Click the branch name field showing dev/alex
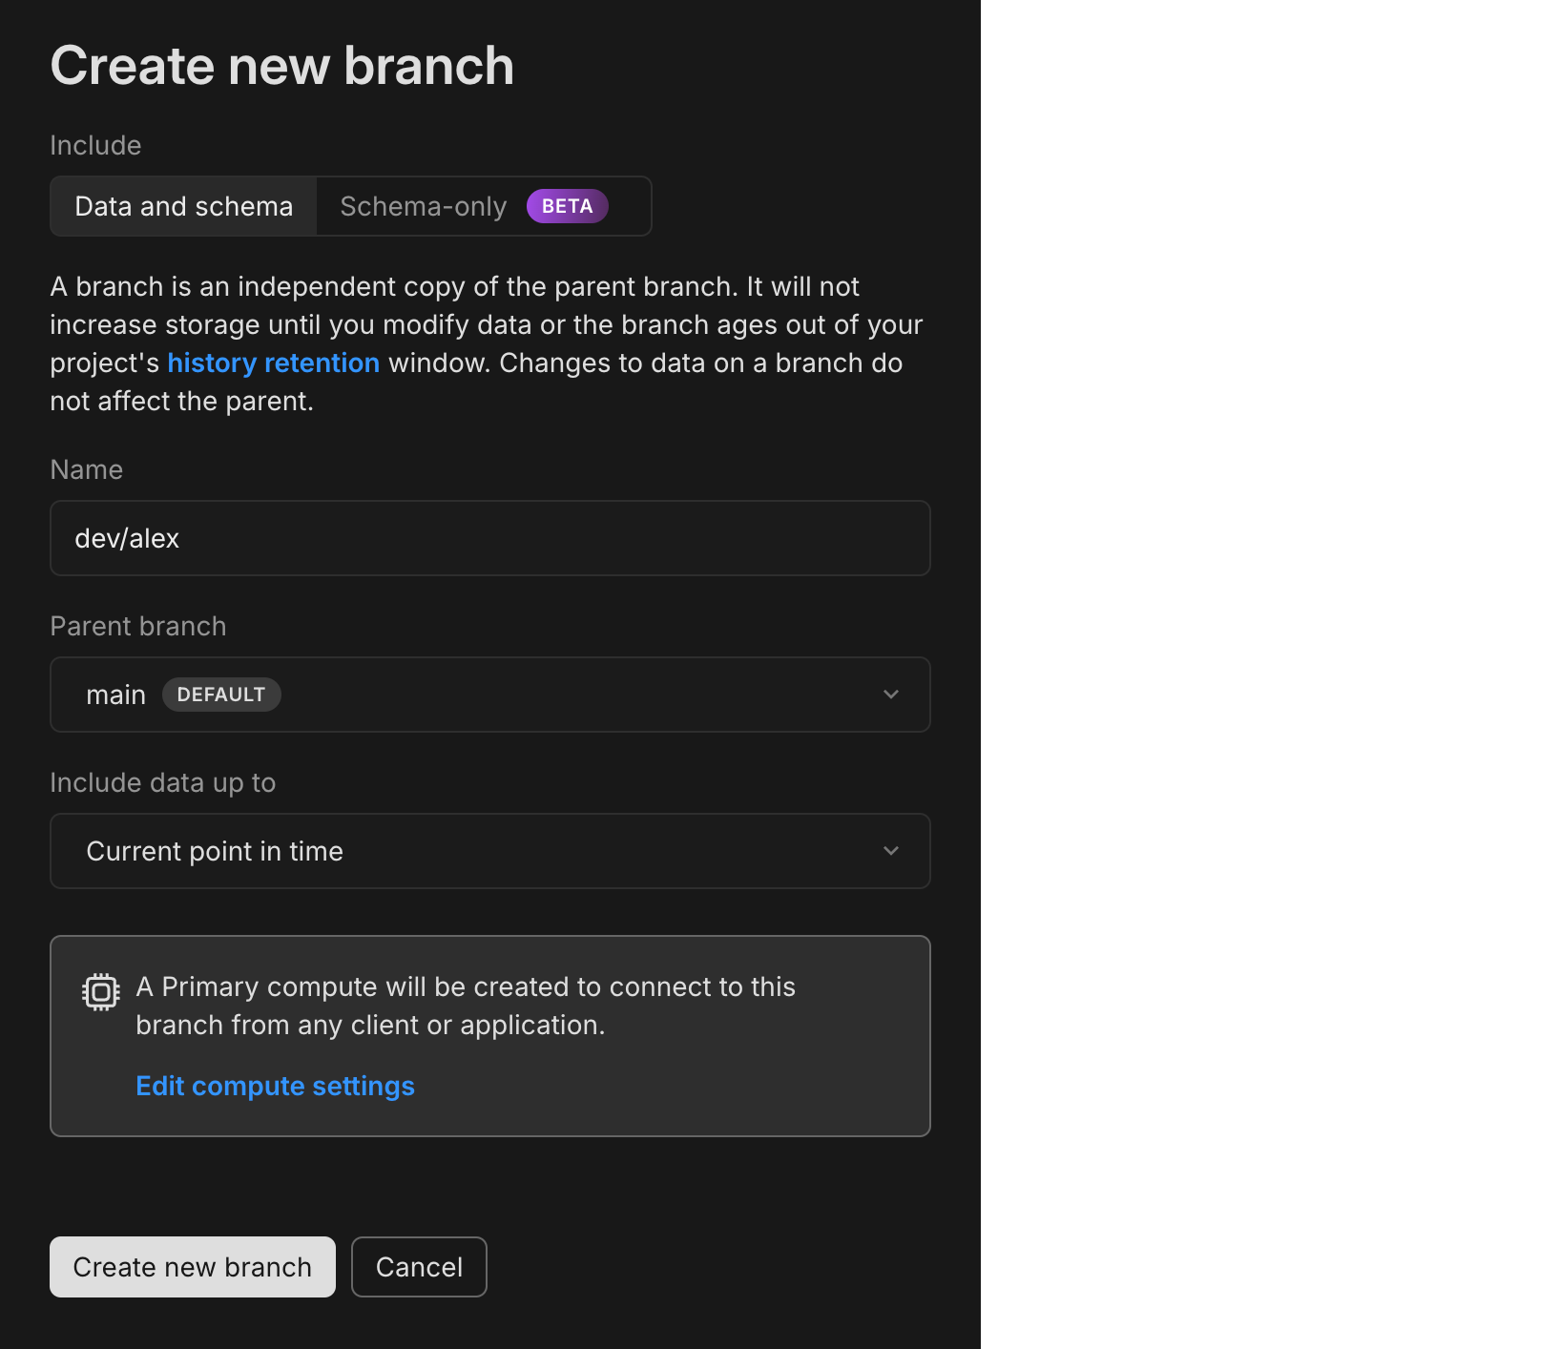This screenshot has height=1349, width=1559. [x=489, y=538]
